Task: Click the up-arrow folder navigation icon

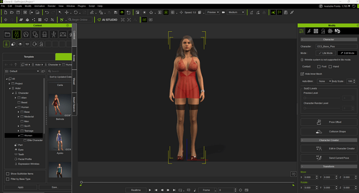Action: coord(16,65)
